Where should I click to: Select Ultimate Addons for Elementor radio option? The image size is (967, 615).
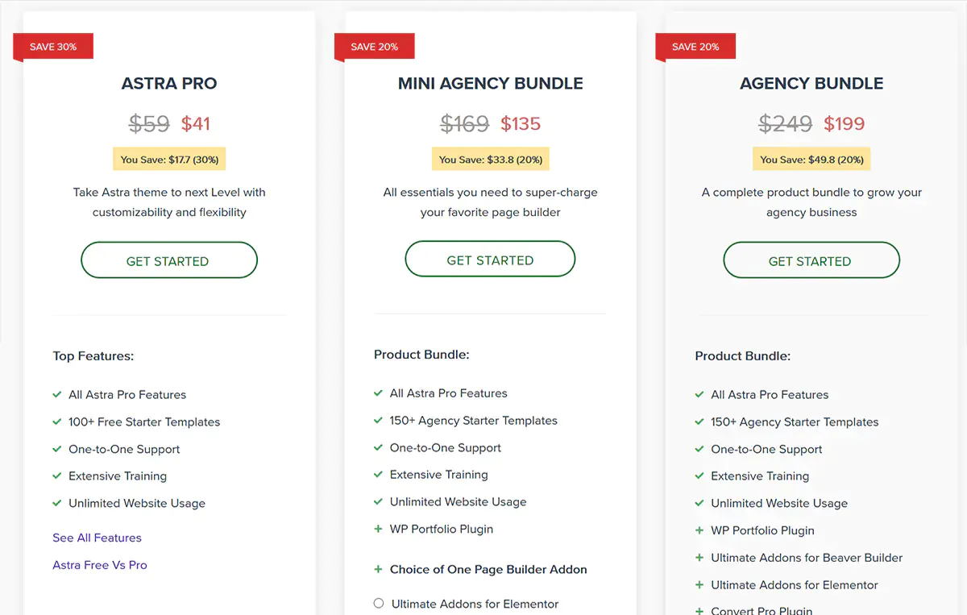379,603
